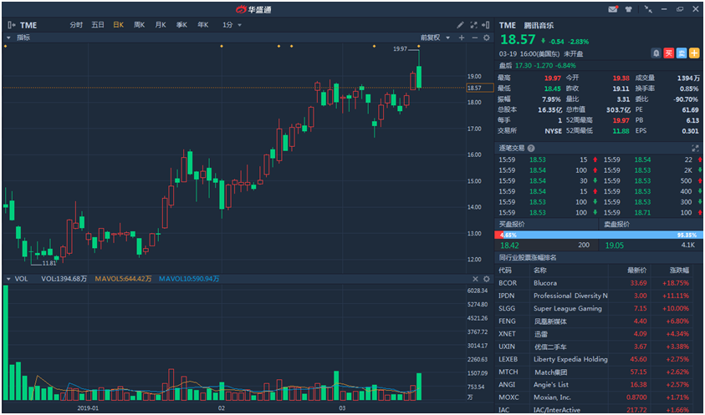Click the 卖盘报价 ask quote header

(617, 224)
